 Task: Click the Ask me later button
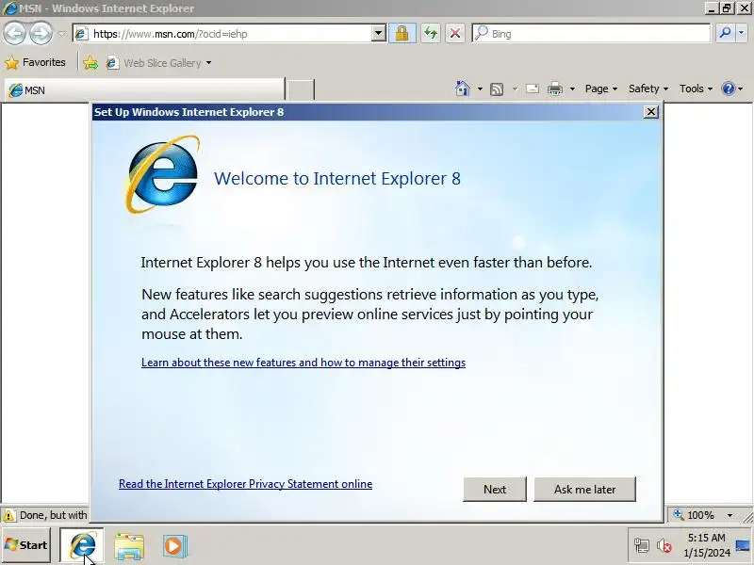click(584, 489)
